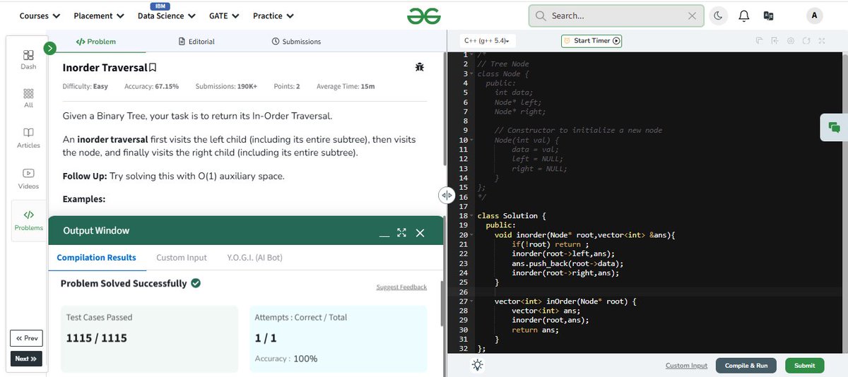Go to next problem with Next button

pos(26,359)
